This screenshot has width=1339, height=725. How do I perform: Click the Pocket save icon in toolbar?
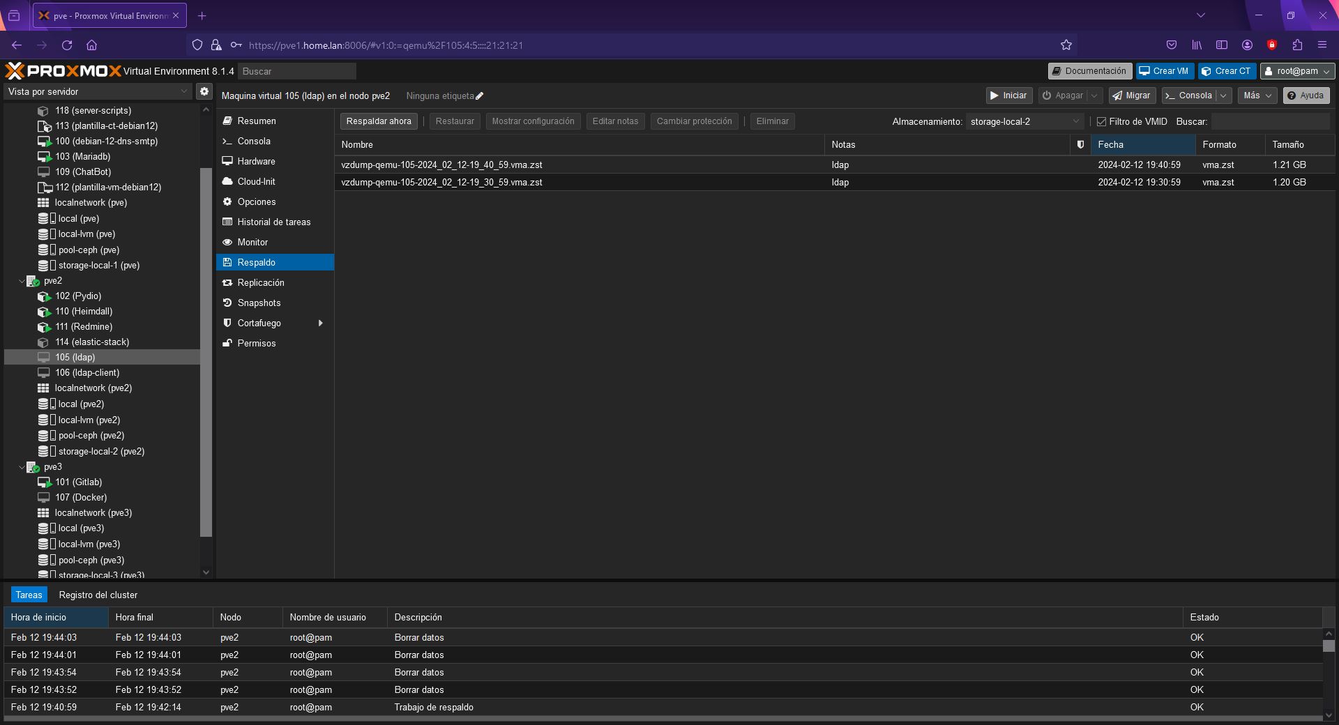point(1172,45)
